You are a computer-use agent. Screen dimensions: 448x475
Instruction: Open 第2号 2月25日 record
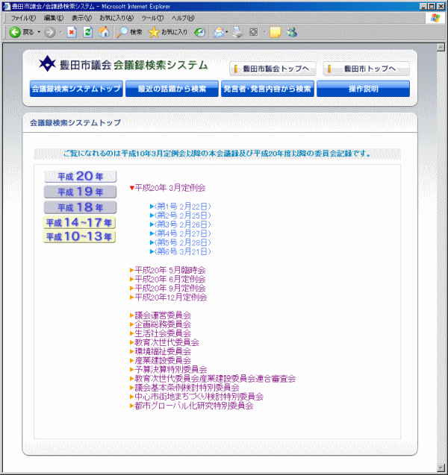coord(181,216)
